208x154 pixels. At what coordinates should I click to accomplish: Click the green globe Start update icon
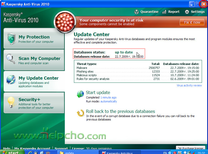[x=80, y=94]
